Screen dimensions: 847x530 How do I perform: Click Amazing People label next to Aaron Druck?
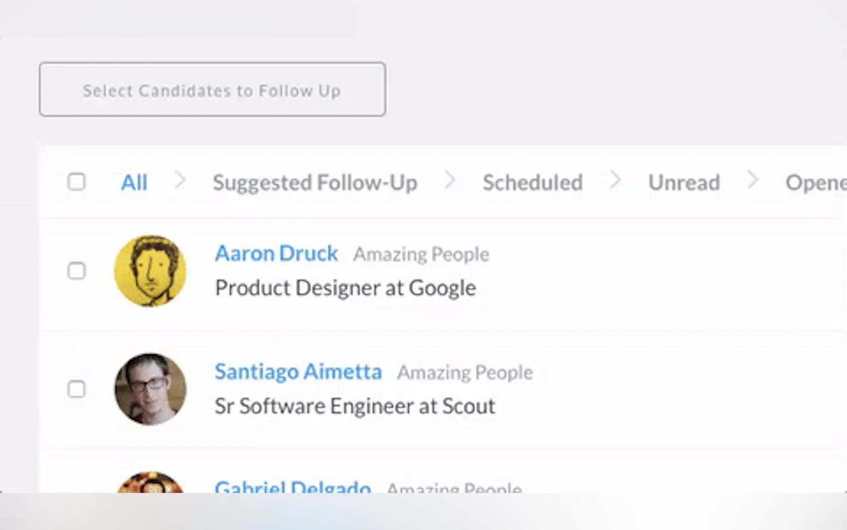421,254
